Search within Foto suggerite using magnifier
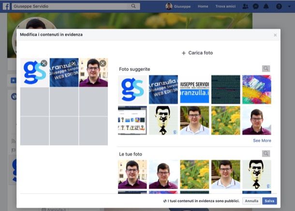Image resolution: width=295 pixels, height=211 pixels. [266, 68]
